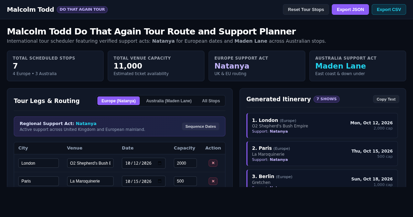The image size is (413, 217).
Task: Click the Malcolm Todd header title
Action: (x=30, y=10)
